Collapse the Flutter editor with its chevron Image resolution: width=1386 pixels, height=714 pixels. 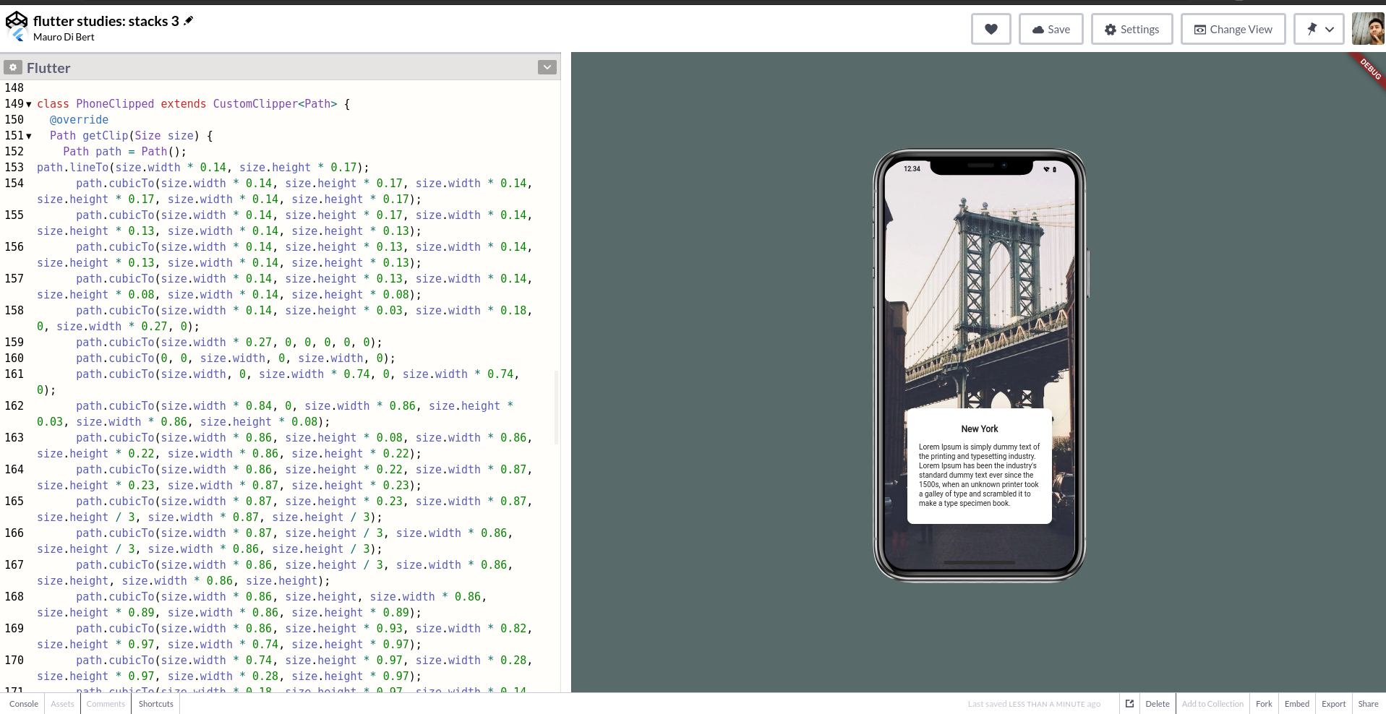[547, 66]
